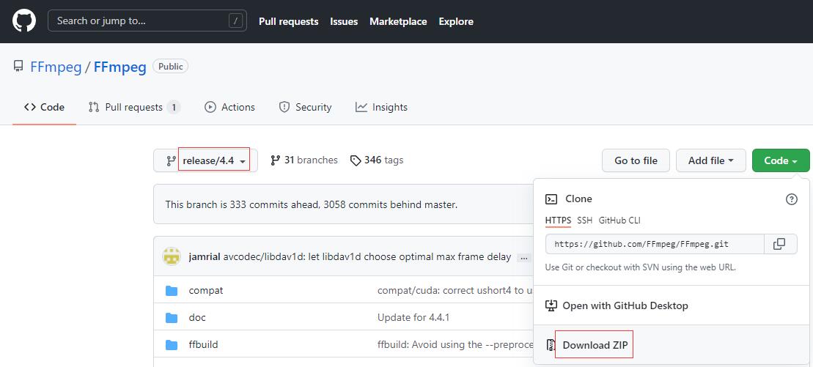Screen dimensions: 813x367
Task: Click the Code brackets icon in tab
Action: pyautogui.click(x=29, y=107)
